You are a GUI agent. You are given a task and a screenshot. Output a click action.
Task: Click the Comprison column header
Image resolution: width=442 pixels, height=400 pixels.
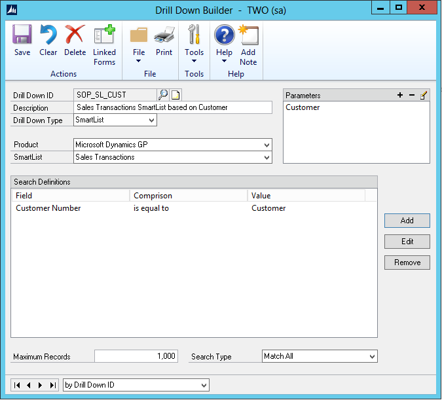pos(189,196)
